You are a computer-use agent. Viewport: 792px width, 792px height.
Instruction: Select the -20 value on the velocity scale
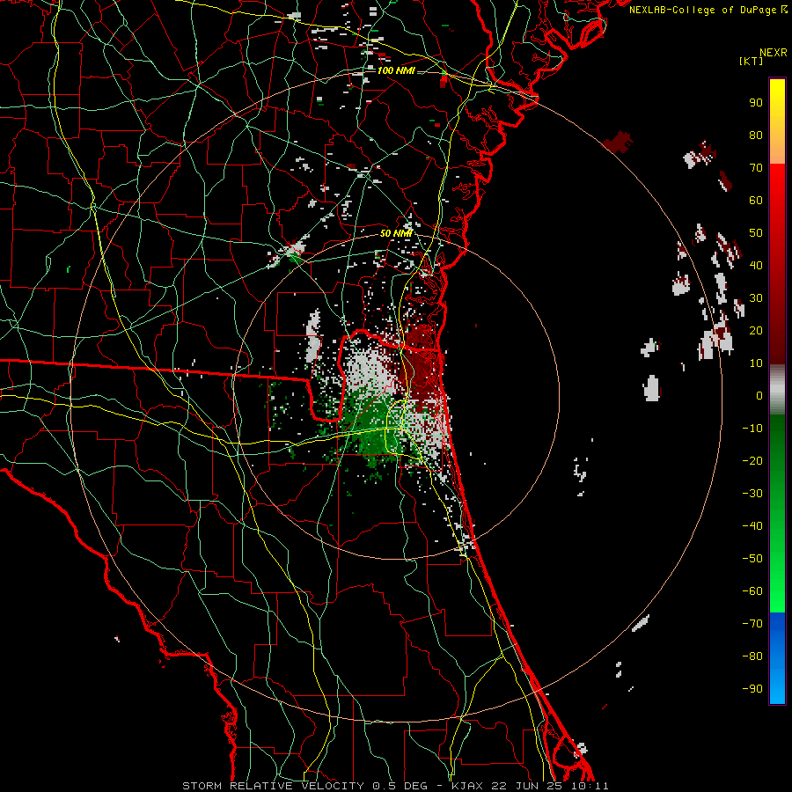(x=752, y=461)
